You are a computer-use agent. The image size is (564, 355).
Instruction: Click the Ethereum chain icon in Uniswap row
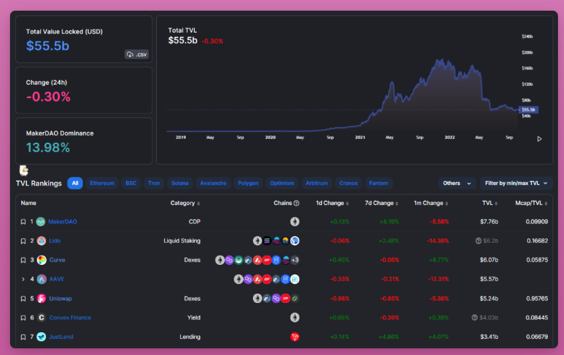257,298
